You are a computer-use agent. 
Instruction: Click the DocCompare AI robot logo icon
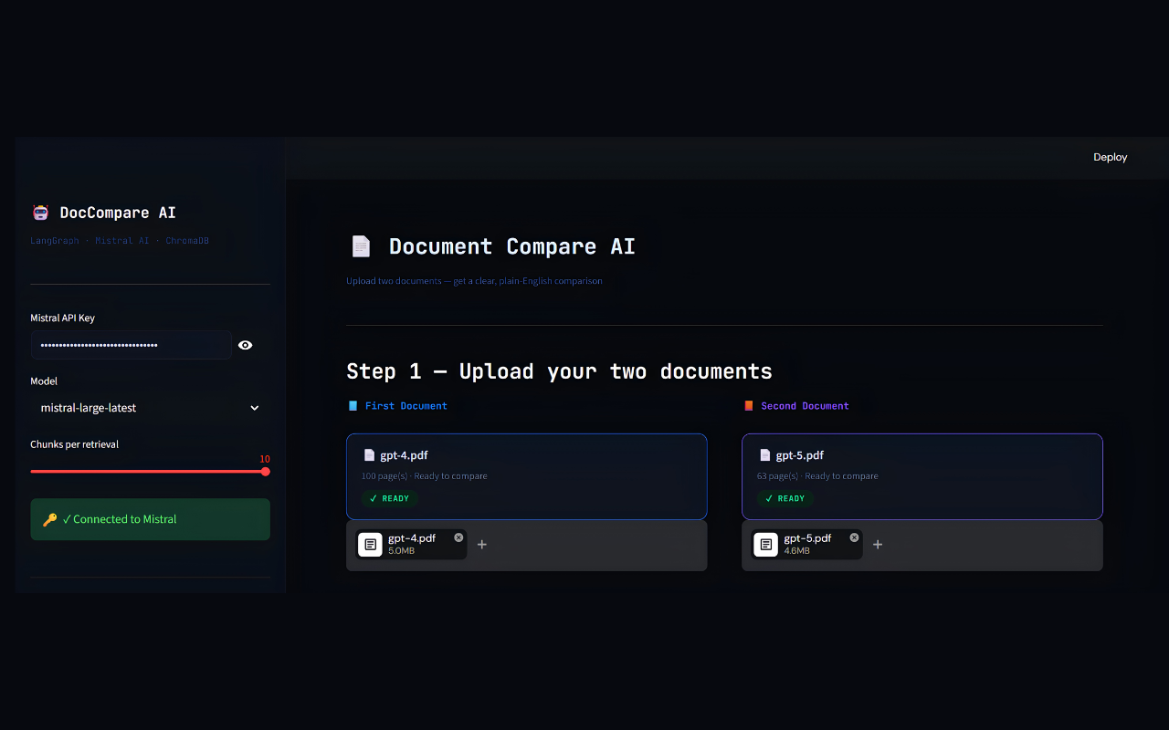[40, 213]
